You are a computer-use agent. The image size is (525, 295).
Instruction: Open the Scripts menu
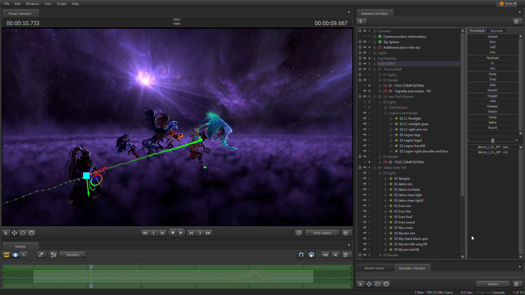tap(62, 4)
